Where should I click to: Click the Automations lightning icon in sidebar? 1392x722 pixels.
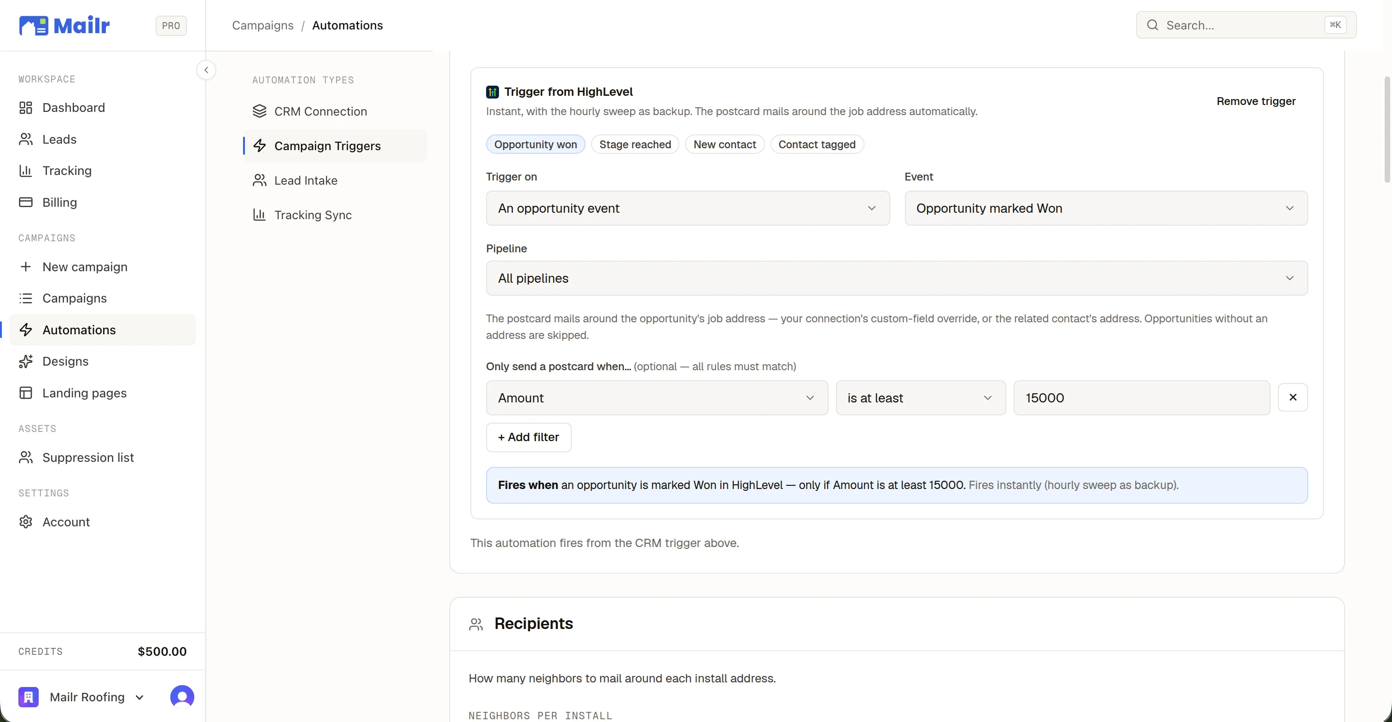25,330
